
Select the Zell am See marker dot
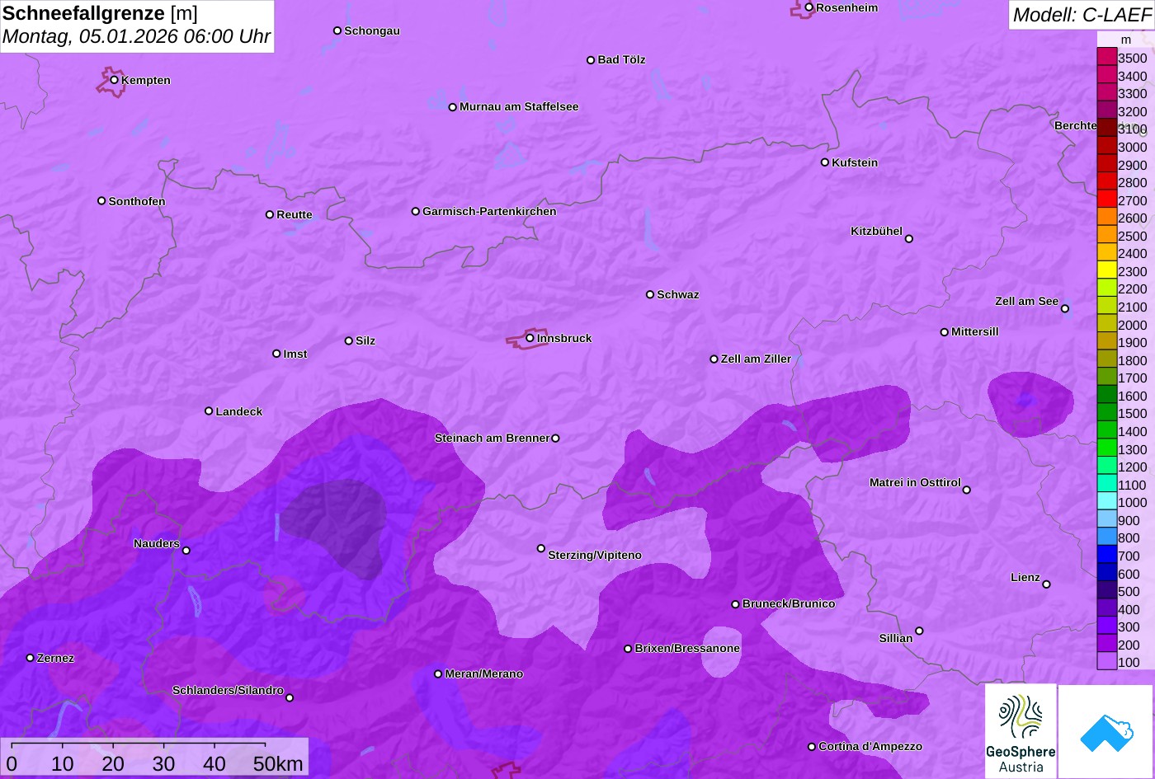pos(1064,308)
